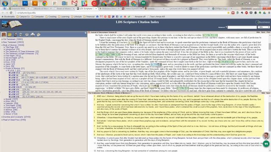Expand the New Testament node
271x152 pixels.
(x=2, y=42)
